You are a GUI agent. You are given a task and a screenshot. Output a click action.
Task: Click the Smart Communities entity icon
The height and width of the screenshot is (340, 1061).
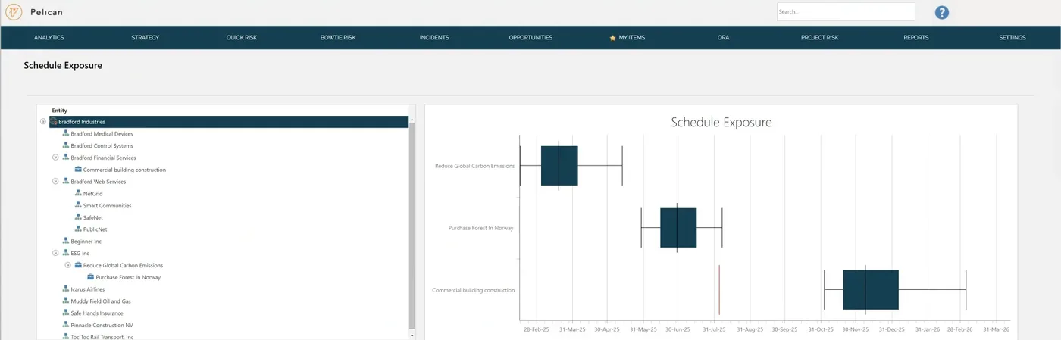(x=78, y=205)
